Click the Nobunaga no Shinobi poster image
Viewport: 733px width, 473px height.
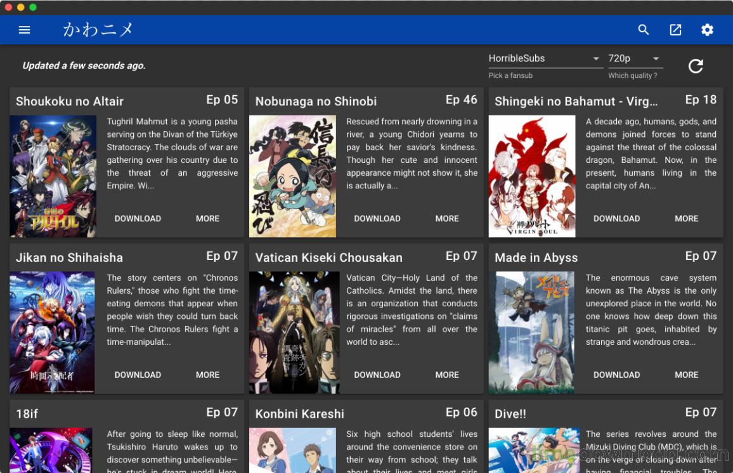point(293,176)
